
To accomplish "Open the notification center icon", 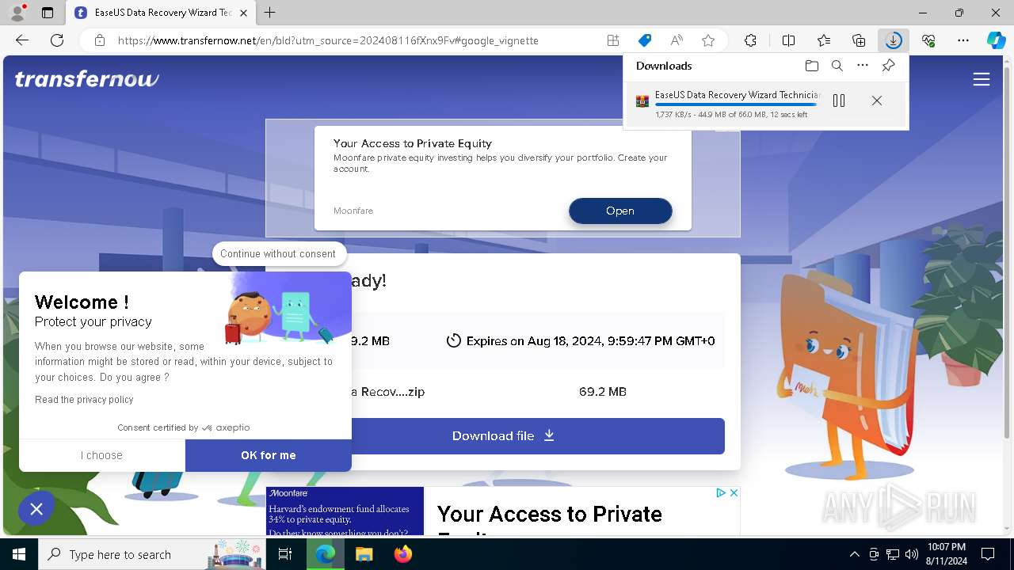I will [988, 554].
